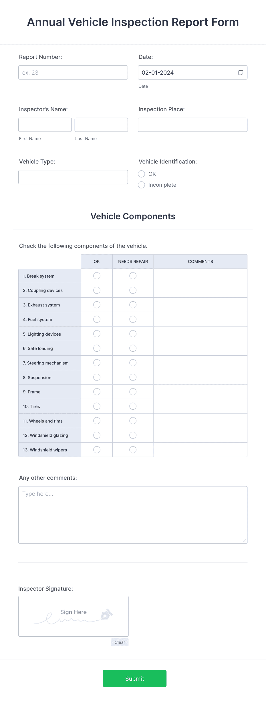Screen dimensions: 266x701
Task: Mark Coupling devices as Needs Repair
Action: pyautogui.click(x=133, y=290)
